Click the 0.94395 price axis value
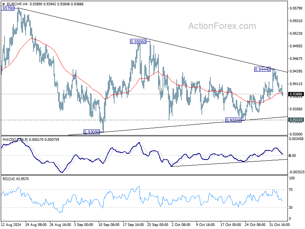 pyautogui.click(x=296, y=71)
